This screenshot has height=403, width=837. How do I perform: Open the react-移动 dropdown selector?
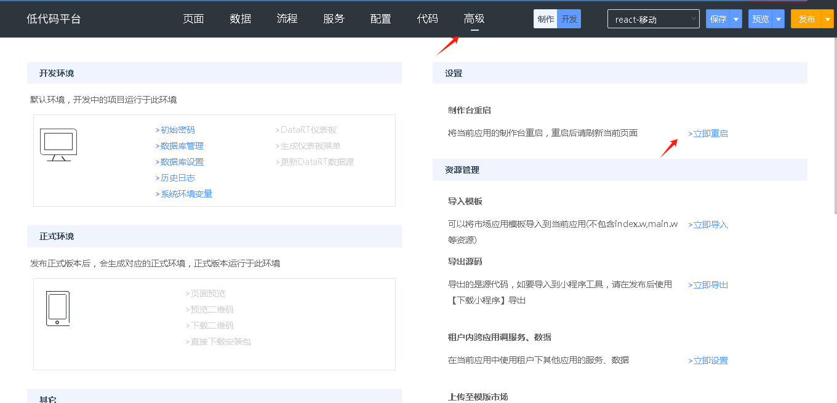pos(654,19)
